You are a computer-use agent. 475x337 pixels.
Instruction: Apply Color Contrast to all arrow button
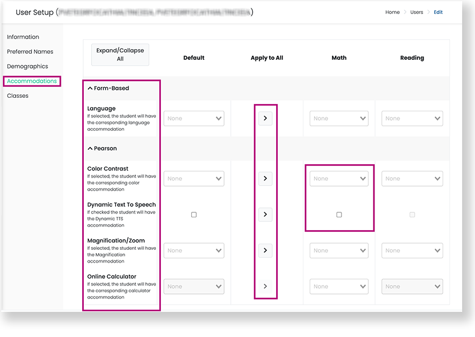(x=265, y=178)
